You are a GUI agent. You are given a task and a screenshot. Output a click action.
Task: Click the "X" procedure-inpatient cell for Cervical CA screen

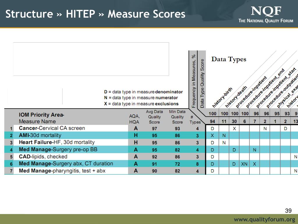click(234, 128)
